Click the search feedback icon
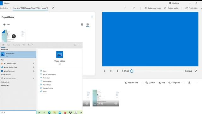 75,45
